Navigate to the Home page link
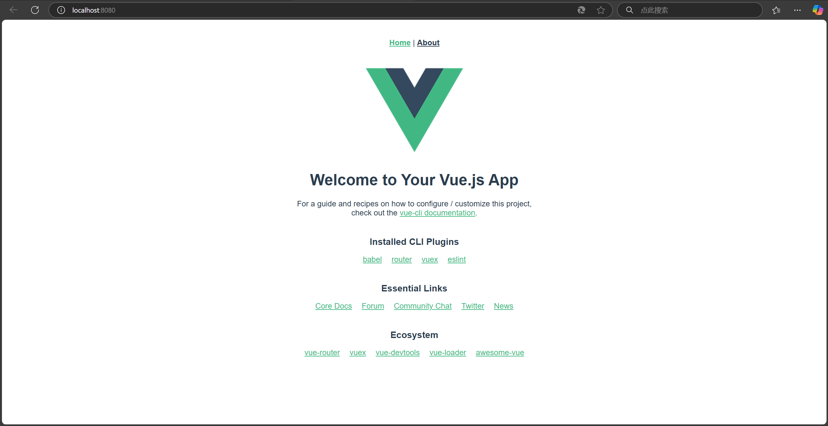Viewport: 828px width, 426px height. [400, 43]
